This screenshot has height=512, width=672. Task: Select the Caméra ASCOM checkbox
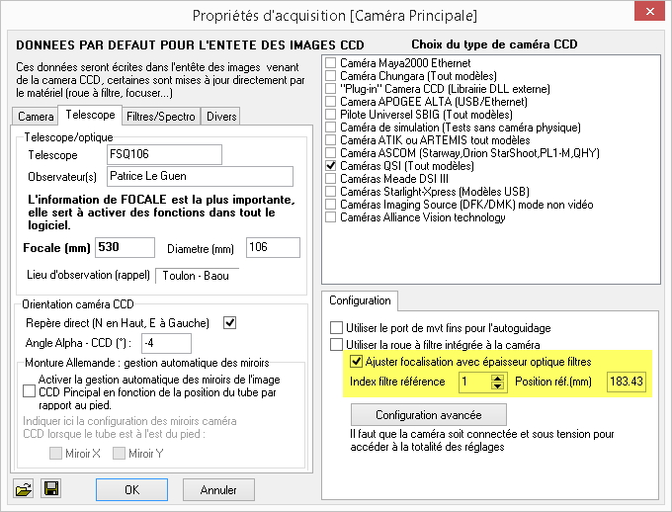click(x=330, y=153)
